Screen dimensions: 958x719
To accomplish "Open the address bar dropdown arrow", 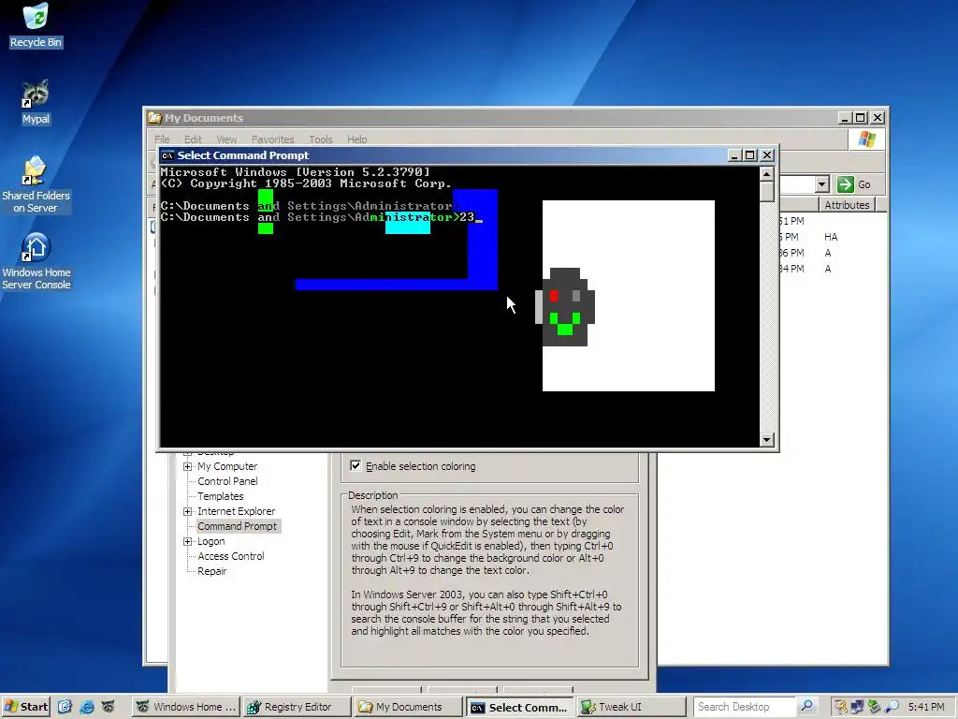I will pos(821,184).
